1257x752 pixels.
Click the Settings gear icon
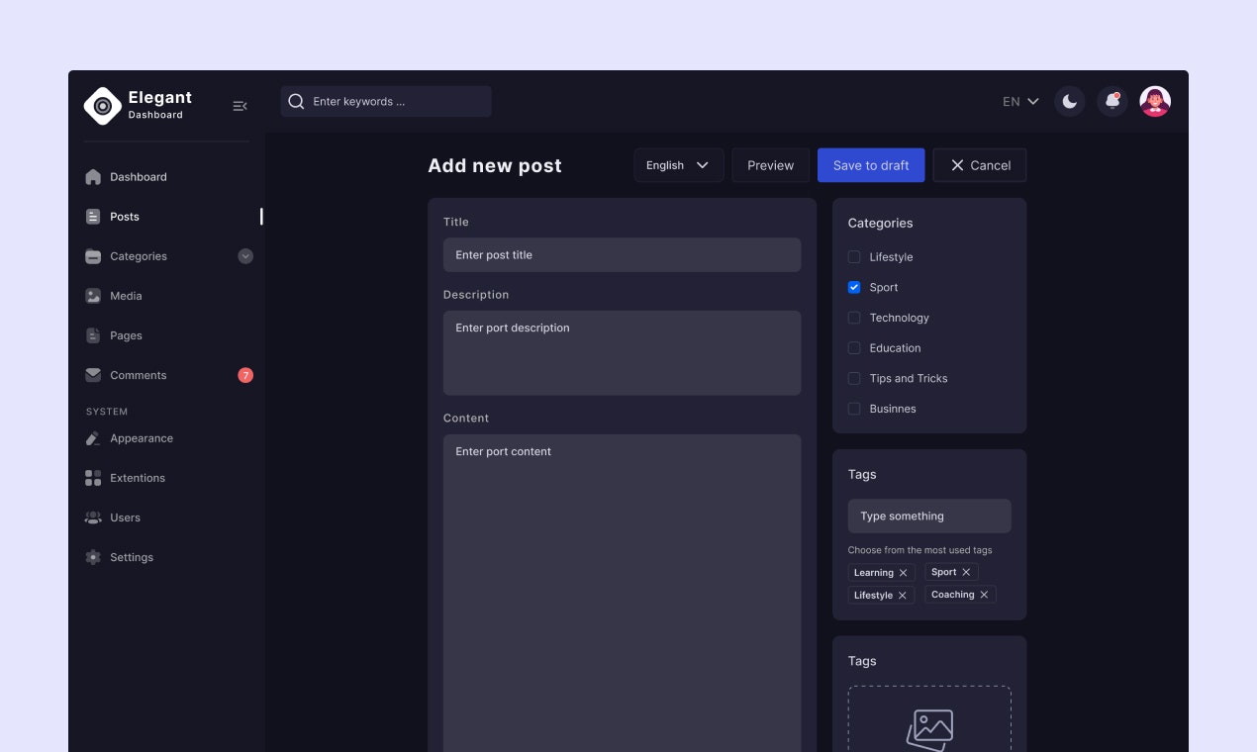(92, 557)
